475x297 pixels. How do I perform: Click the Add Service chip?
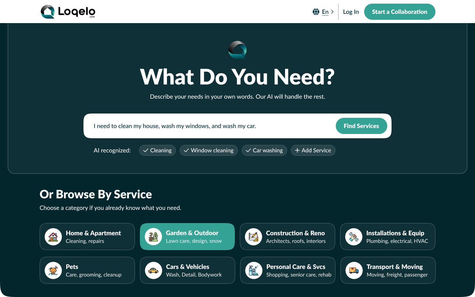(313, 150)
